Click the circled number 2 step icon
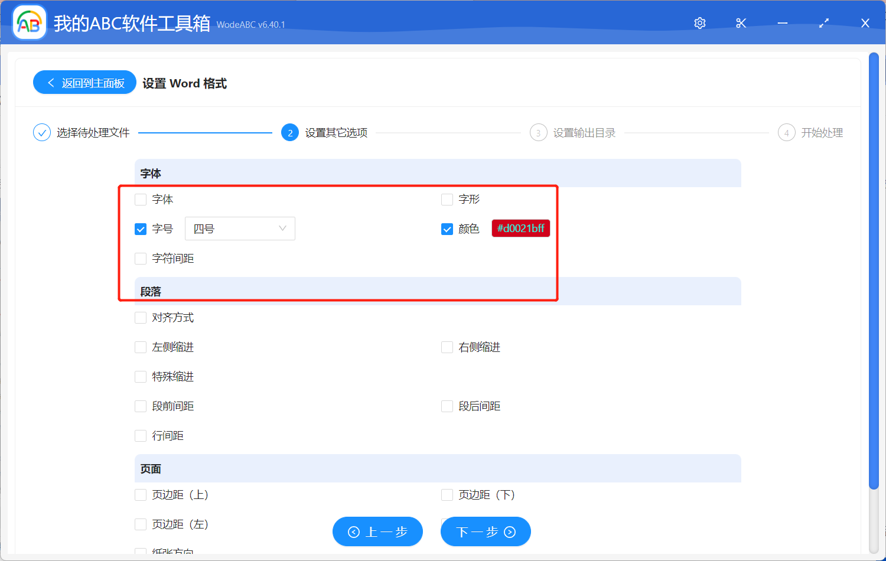This screenshot has width=886, height=561. (x=289, y=132)
